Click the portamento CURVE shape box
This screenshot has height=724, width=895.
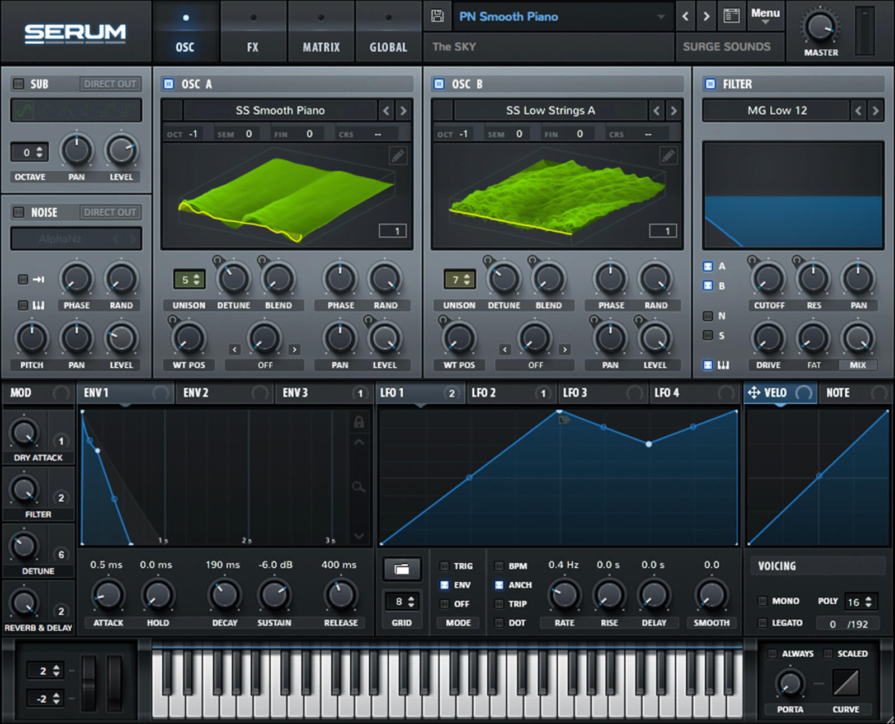846,683
